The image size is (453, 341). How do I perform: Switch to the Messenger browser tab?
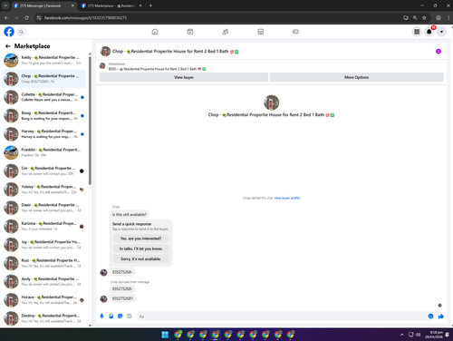pyautogui.click(x=44, y=5)
